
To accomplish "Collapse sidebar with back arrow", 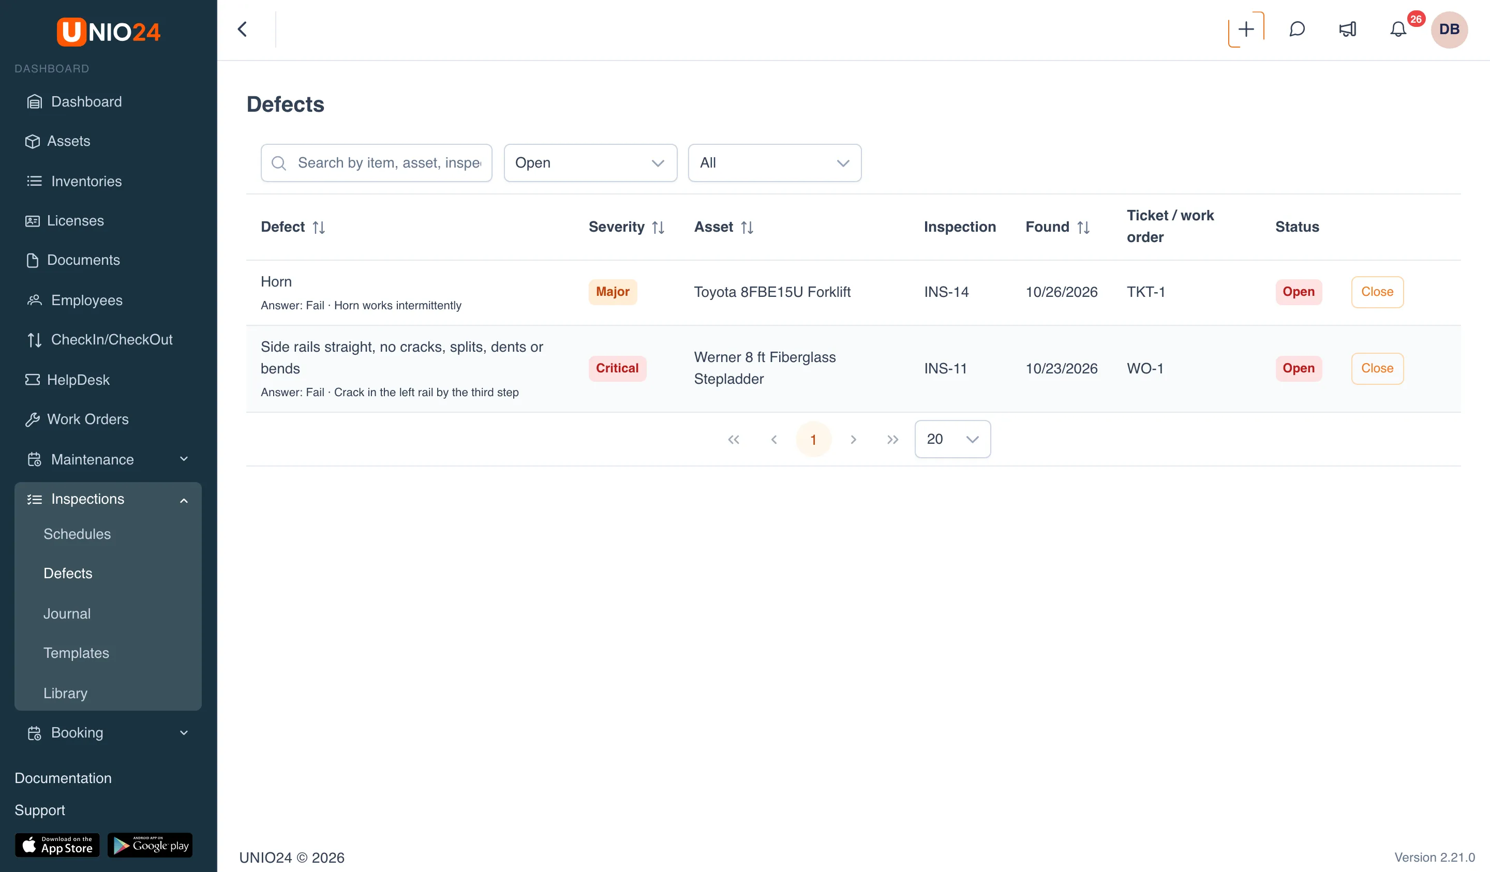I will tap(243, 29).
